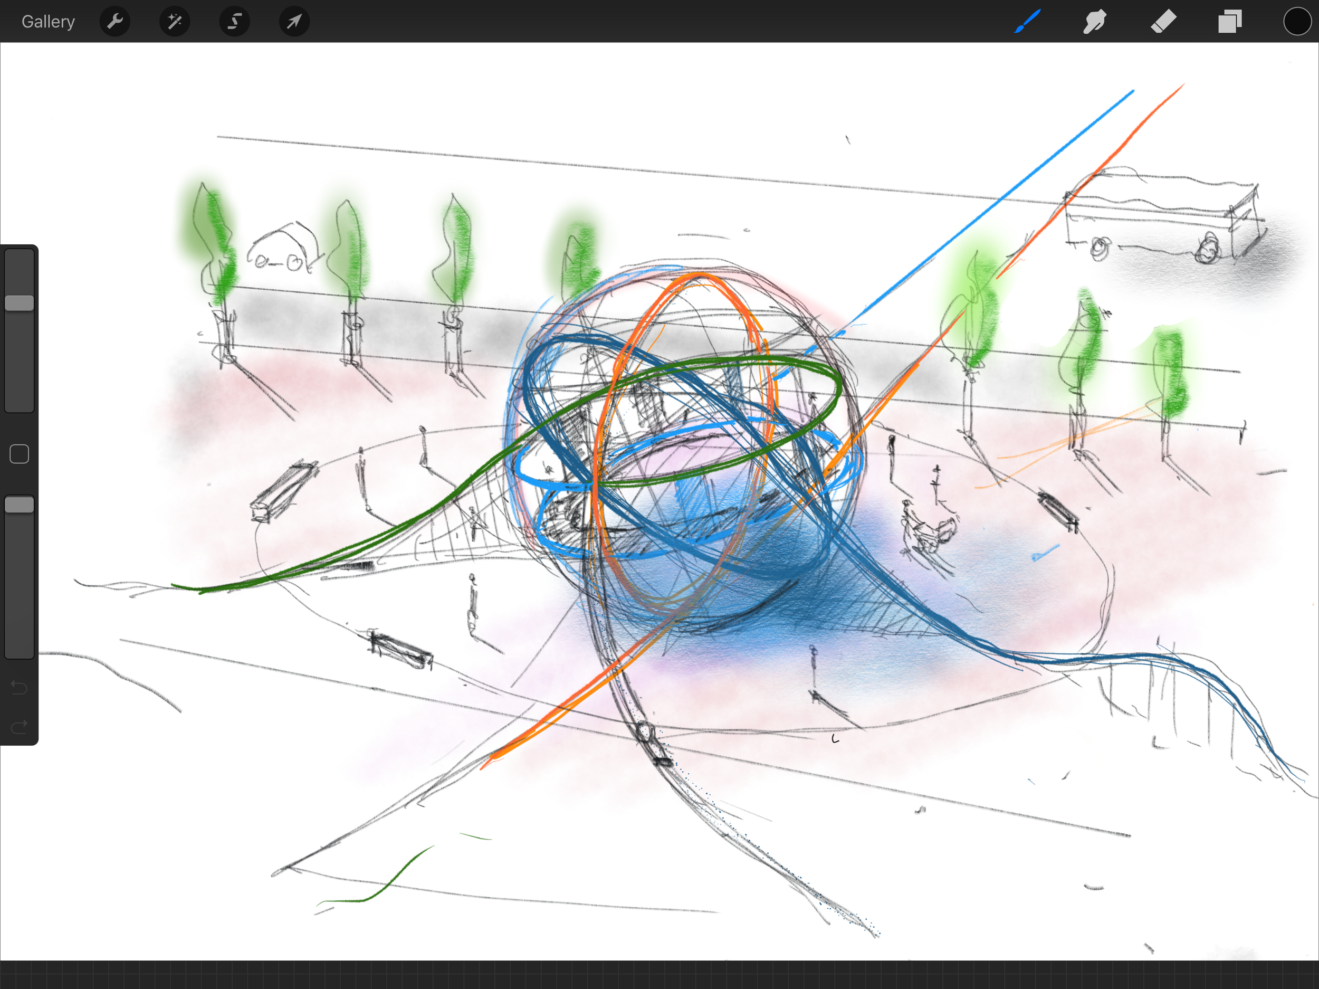The width and height of the screenshot is (1319, 989).
Task: Select the Eraser tool
Action: pos(1163,22)
